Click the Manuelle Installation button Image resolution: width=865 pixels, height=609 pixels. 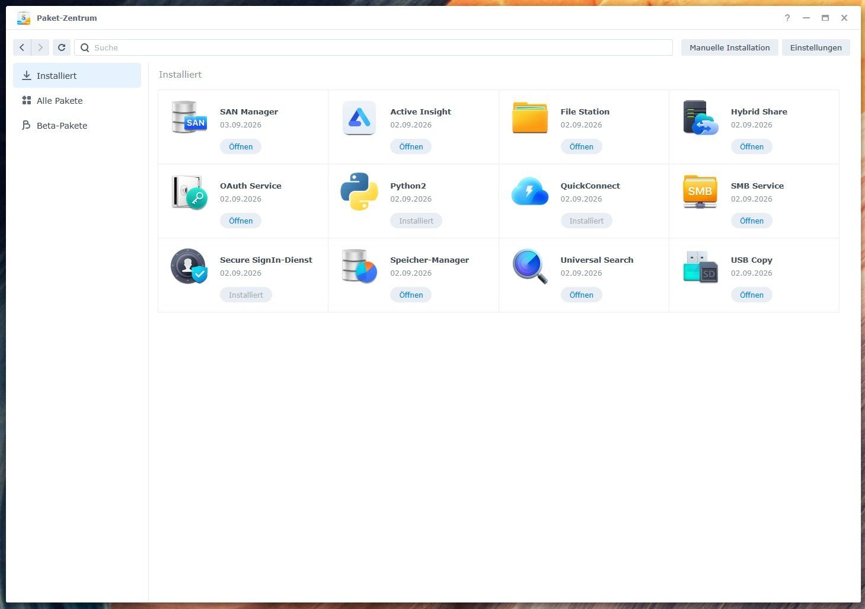(729, 47)
